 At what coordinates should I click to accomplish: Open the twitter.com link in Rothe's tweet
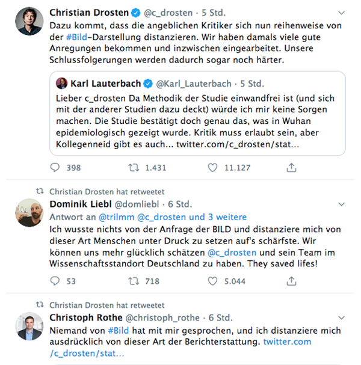coord(287,342)
